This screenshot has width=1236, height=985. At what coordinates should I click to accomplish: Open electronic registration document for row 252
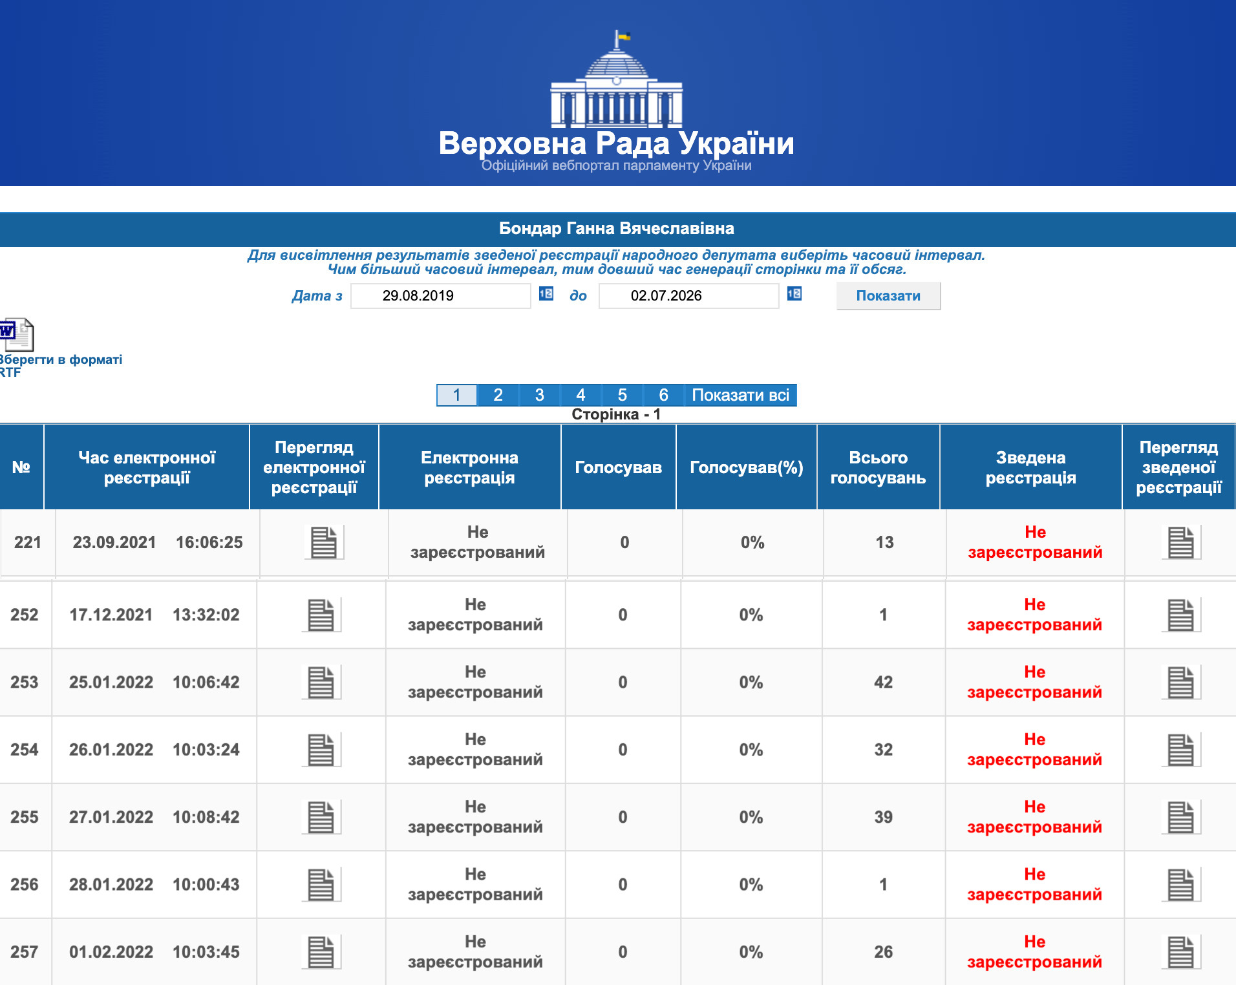[321, 615]
